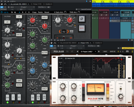The image size is (134, 107).
Task: Enable the Sidechain EQ power toggle in Pulsar
Action: click(x=66, y=58)
